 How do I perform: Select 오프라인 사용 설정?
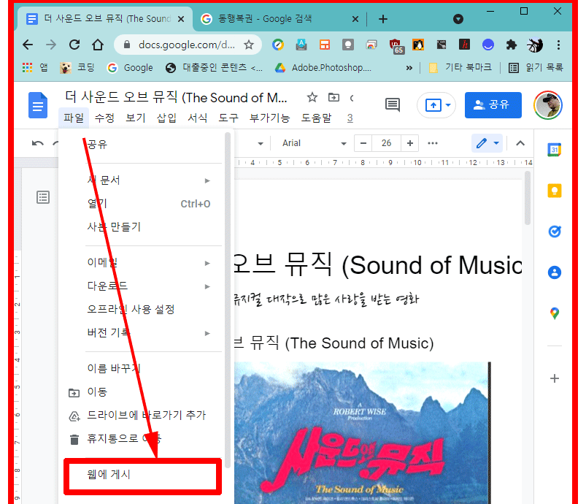click(x=142, y=310)
